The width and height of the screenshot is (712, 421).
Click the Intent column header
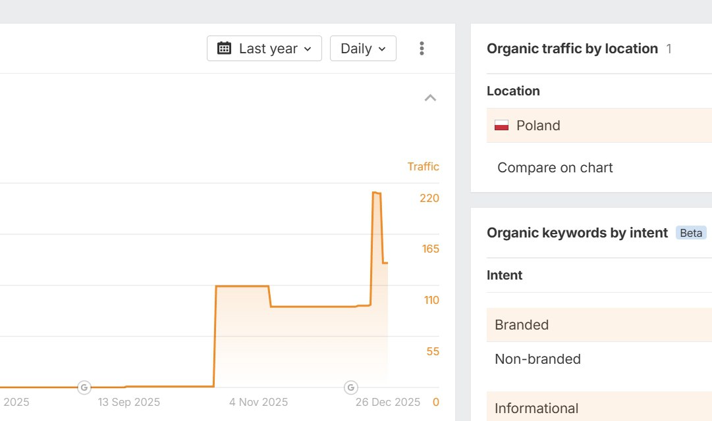coord(505,275)
